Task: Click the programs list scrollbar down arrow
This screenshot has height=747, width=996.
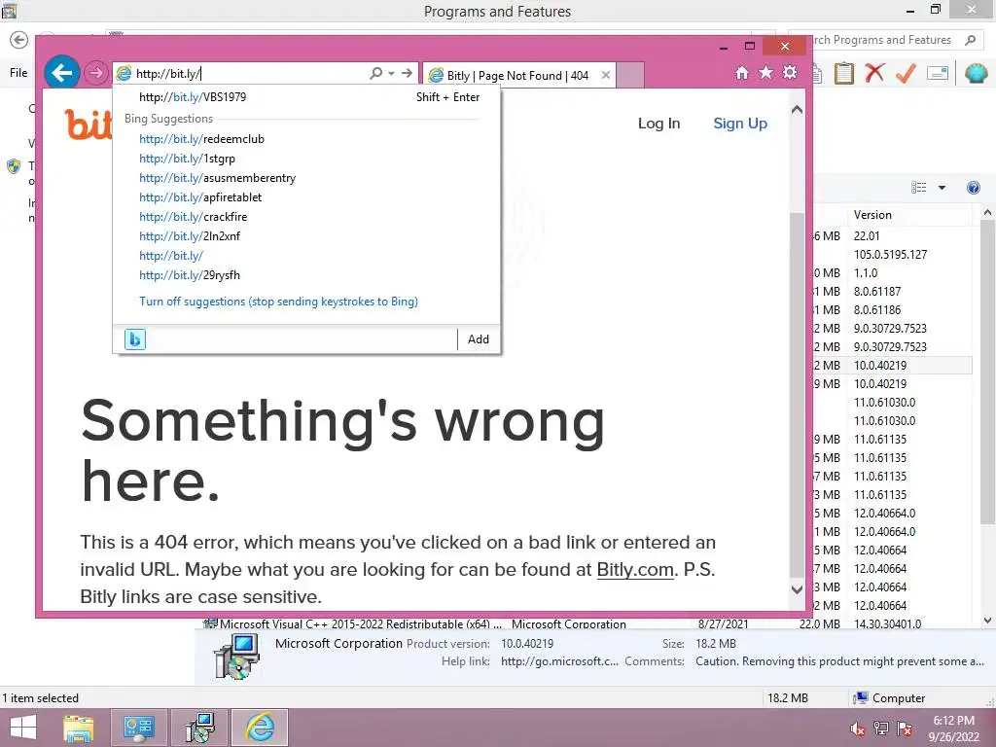Action: click(x=988, y=621)
